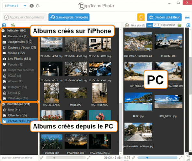The width and height of the screenshot is (192, 161).
Task: Select photo IMG_3372.HEIC
Action: click(x=51, y=93)
